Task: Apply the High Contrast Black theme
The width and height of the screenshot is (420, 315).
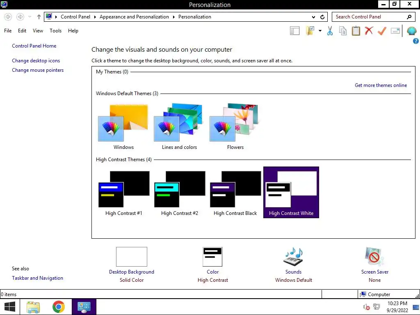Action: [x=235, y=192]
